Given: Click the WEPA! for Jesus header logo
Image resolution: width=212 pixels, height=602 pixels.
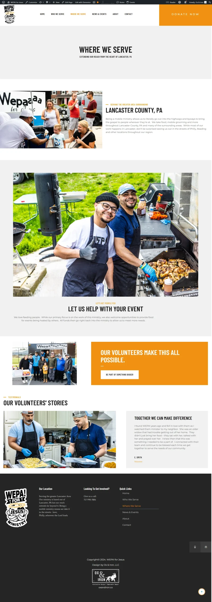Looking at the screenshot, I should click(x=9, y=14).
